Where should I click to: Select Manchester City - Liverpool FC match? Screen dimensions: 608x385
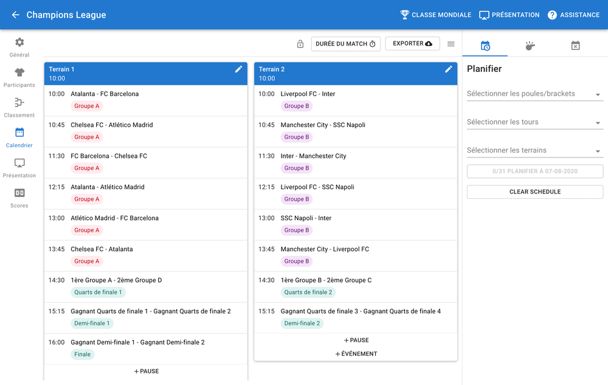pyautogui.click(x=356, y=256)
